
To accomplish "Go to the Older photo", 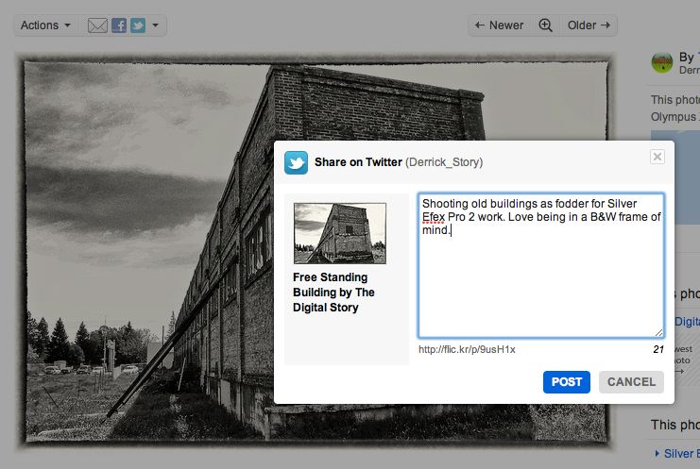I will (589, 25).
